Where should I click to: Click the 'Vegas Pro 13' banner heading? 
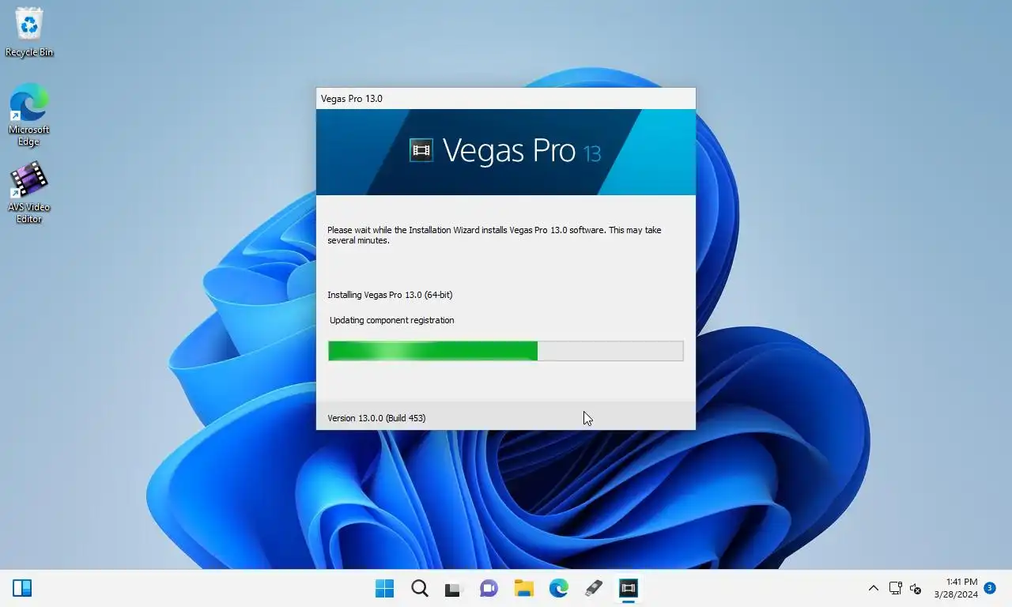[522, 151]
